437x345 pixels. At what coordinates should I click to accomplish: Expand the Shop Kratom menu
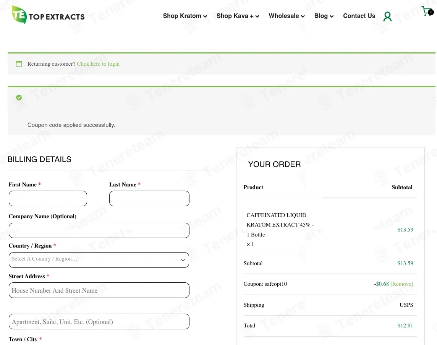click(x=185, y=16)
